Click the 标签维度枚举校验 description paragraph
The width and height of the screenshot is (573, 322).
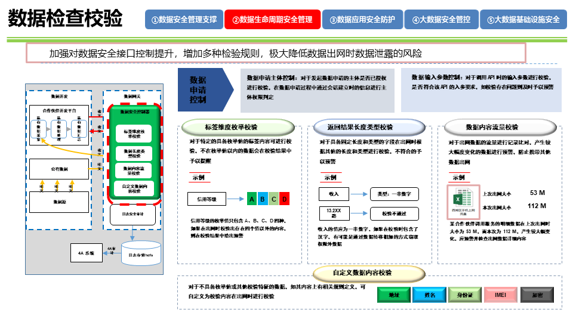(x=241, y=151)
